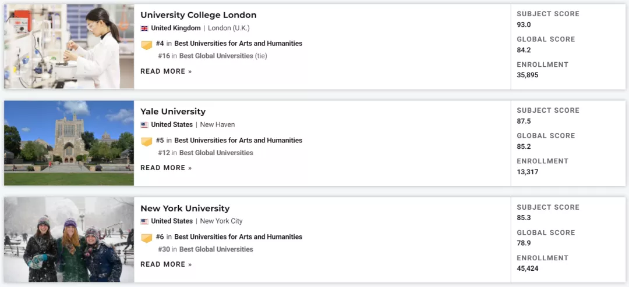Open Yale's Best Global Universities #12 link
The height and width of the screenshot is (287, 629).
click(x=216, y=153)
